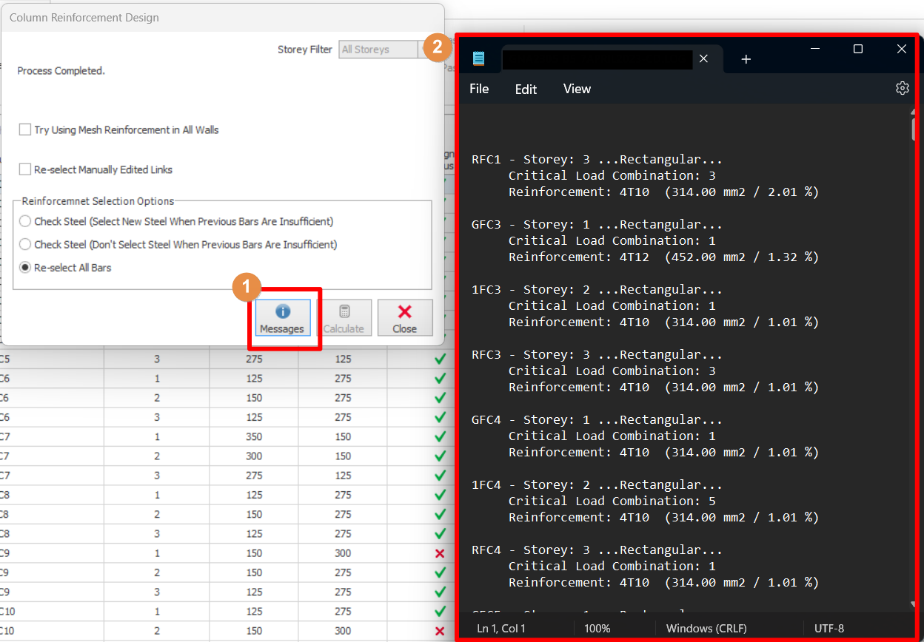Image resolution: width=924 pixels, height=642 pixels.
Task: Open Notepad settings gear
Action: (902, 89)
